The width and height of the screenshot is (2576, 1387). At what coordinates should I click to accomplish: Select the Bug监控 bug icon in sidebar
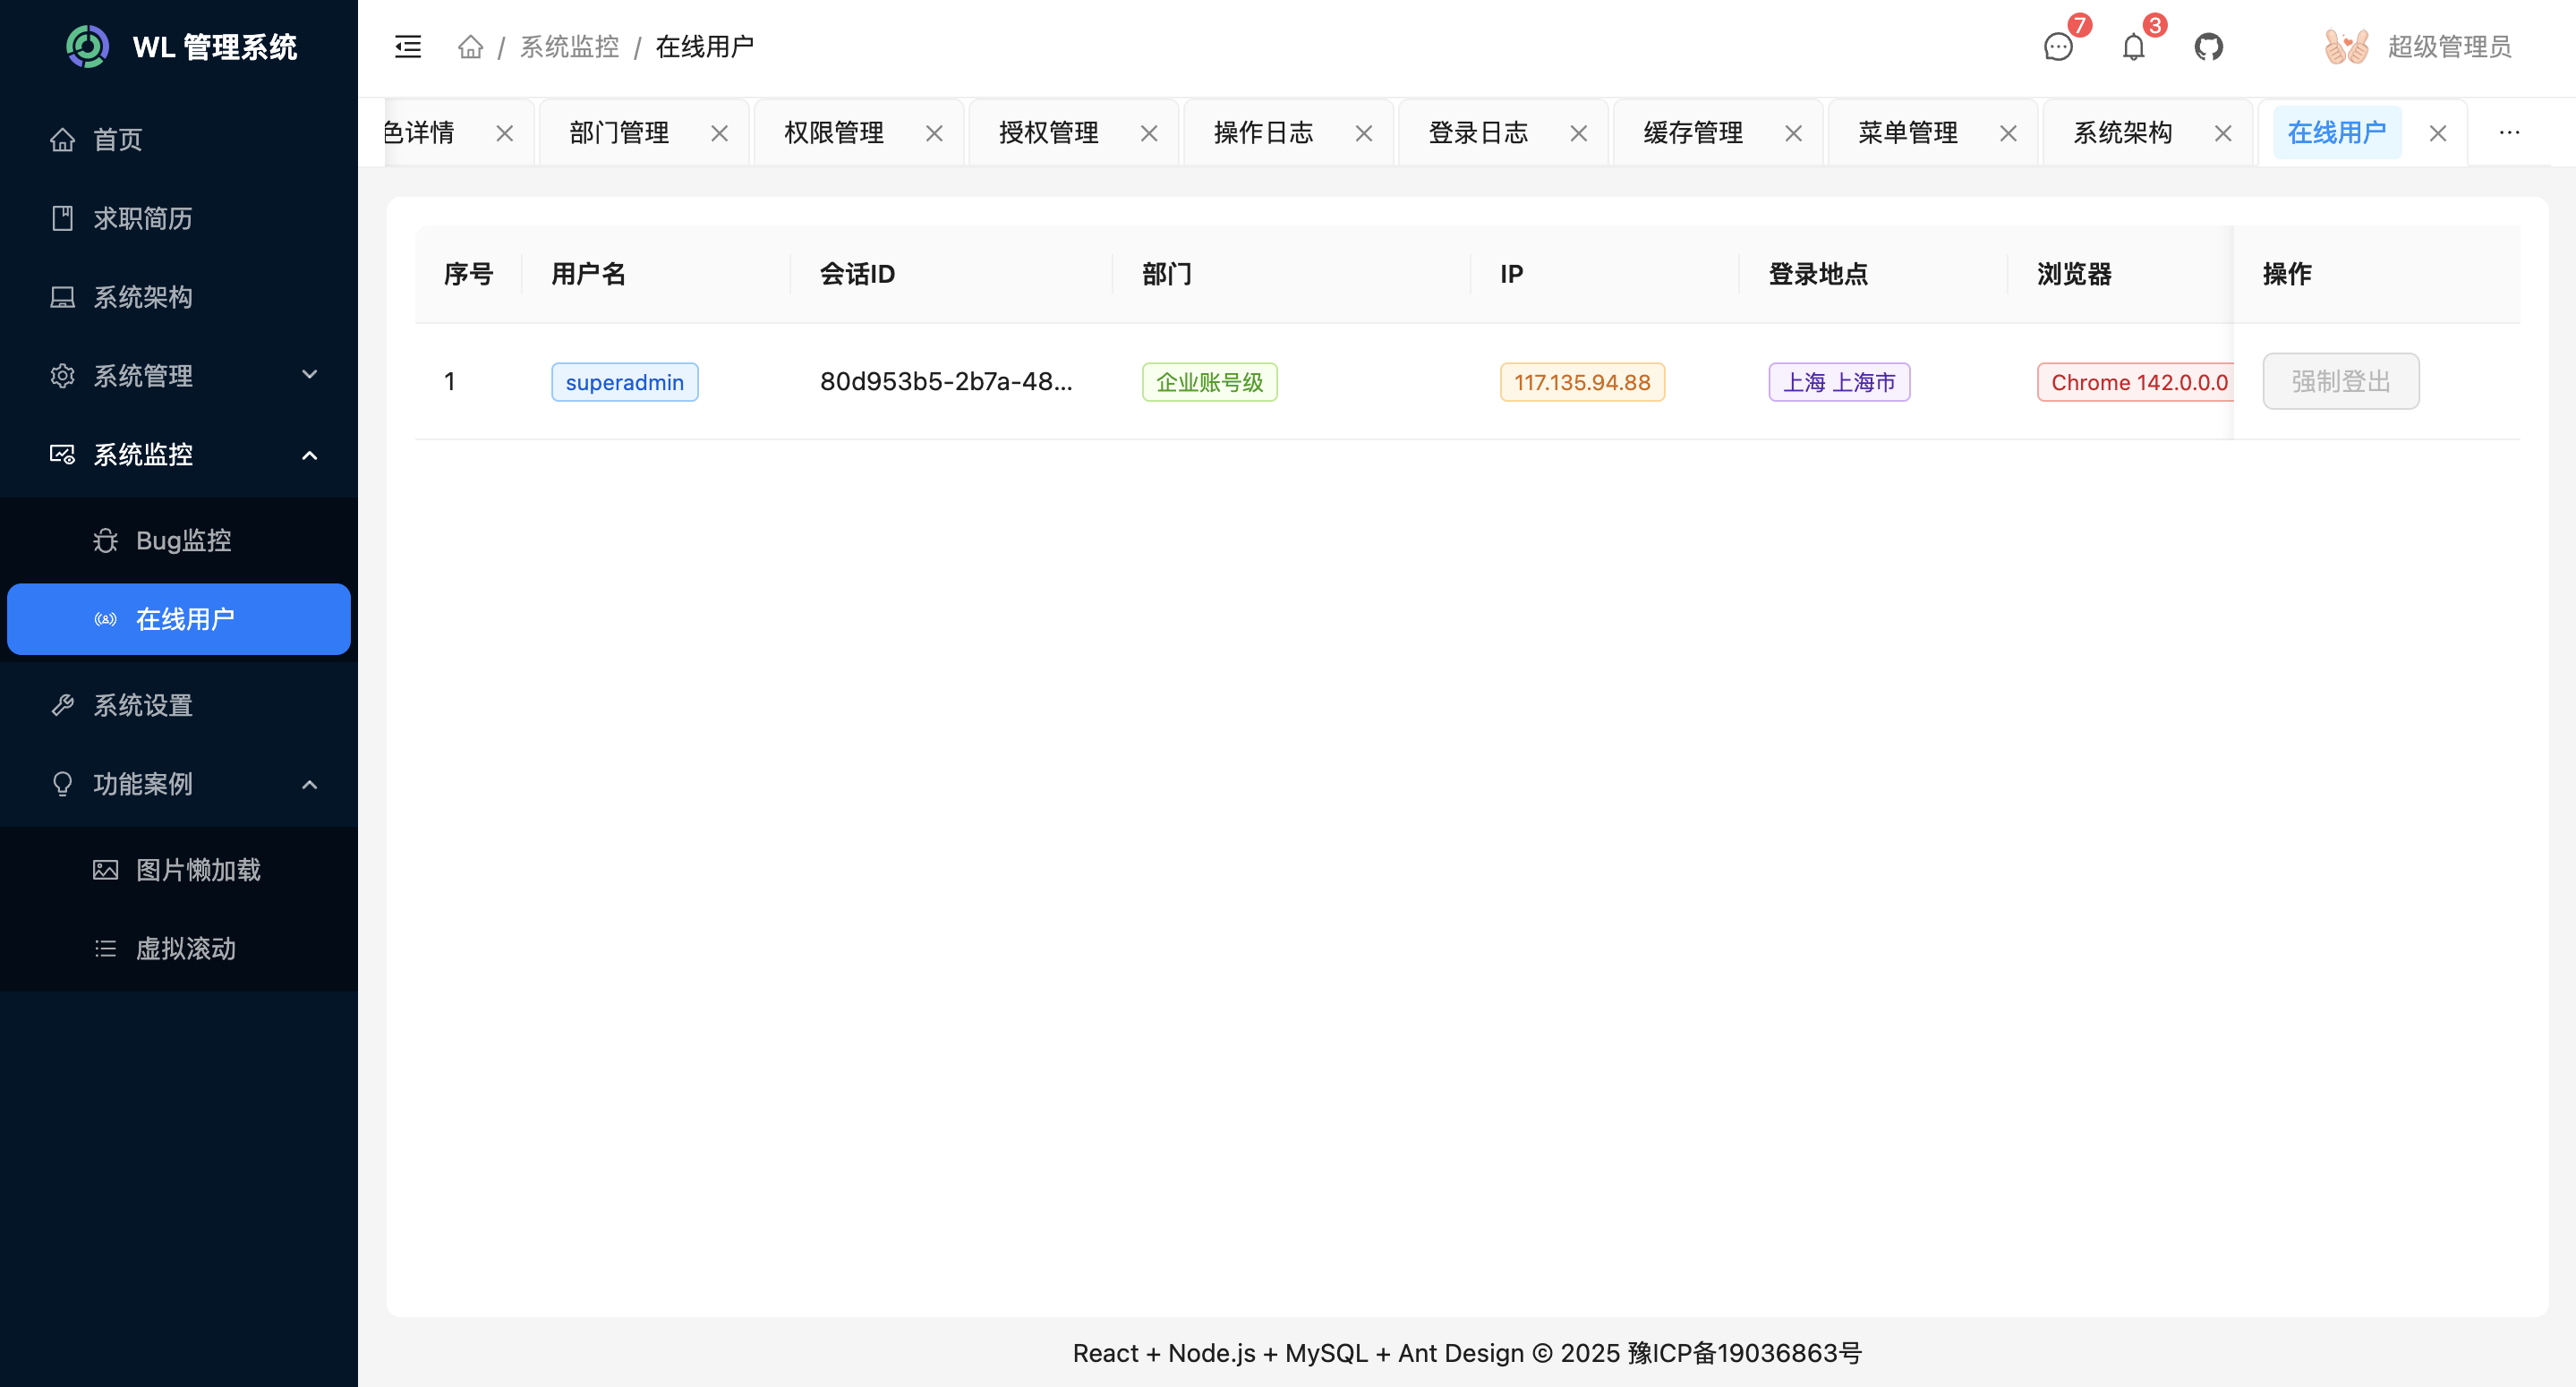coord(106,540)
